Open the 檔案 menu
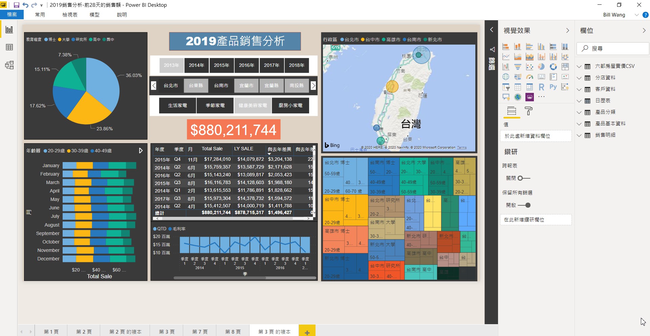This screenshot has width=650, height=336. coord(12,15)
